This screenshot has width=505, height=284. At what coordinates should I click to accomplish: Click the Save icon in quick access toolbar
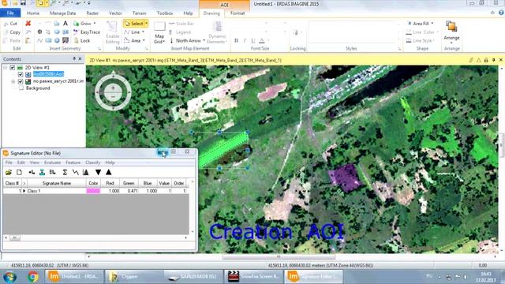pos(23,3)
